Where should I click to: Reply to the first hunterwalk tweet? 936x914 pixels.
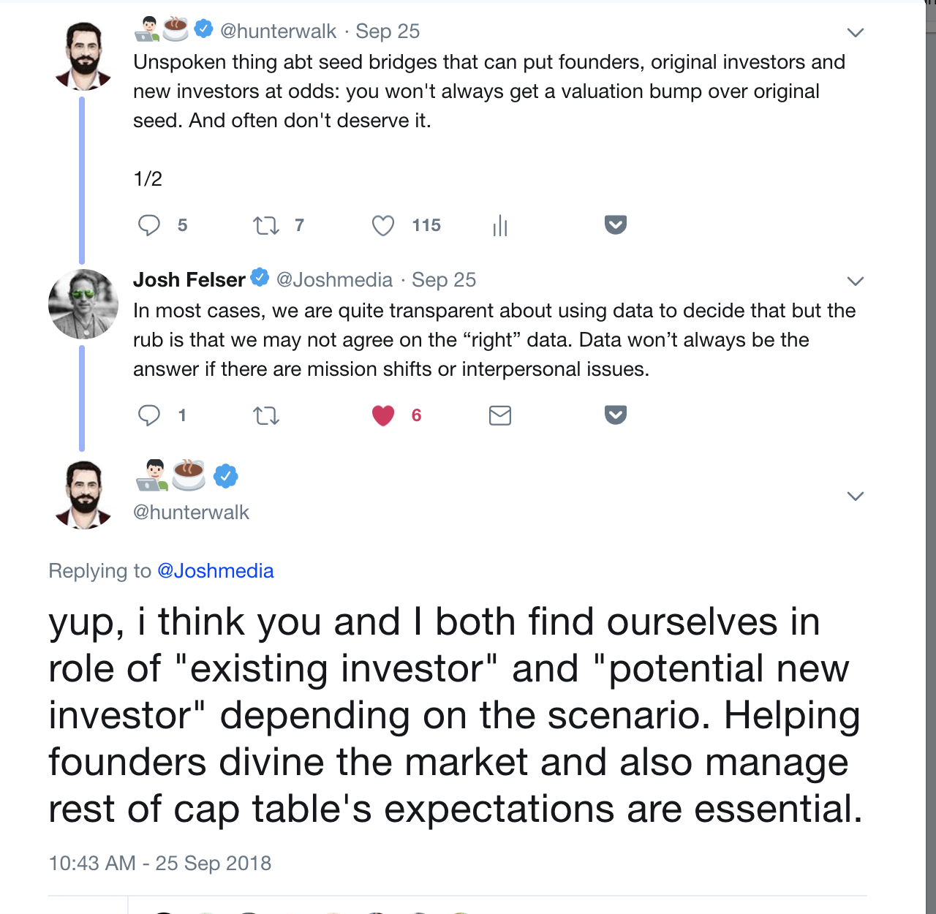149,225
